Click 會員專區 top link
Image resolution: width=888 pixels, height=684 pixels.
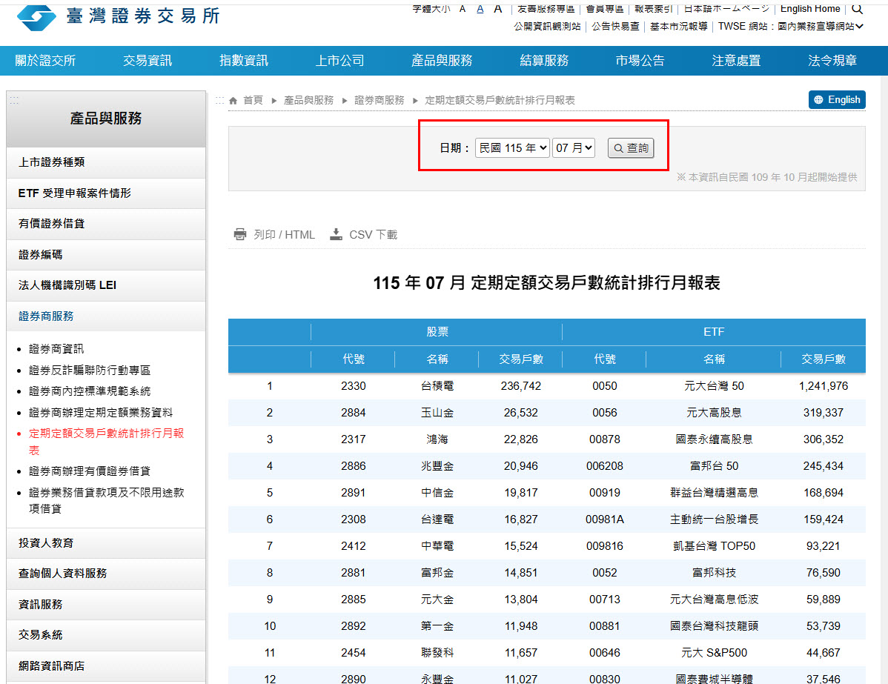(604, 8)
